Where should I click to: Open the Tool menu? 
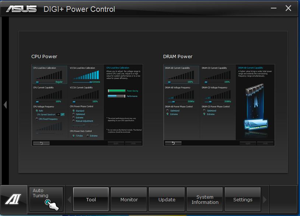click(x=91, y=199)
